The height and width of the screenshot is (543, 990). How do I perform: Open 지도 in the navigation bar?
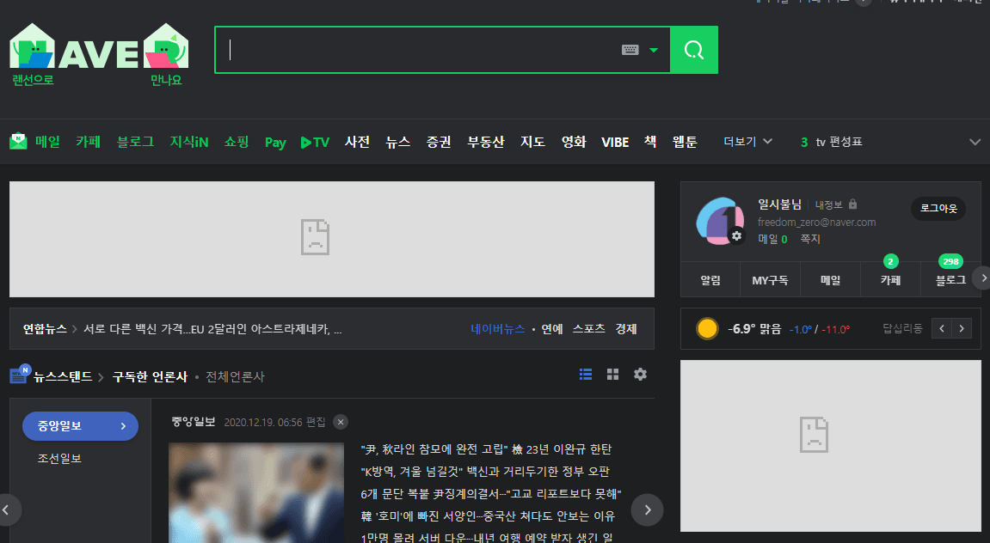pyautogui.click(x=533, y=141)
